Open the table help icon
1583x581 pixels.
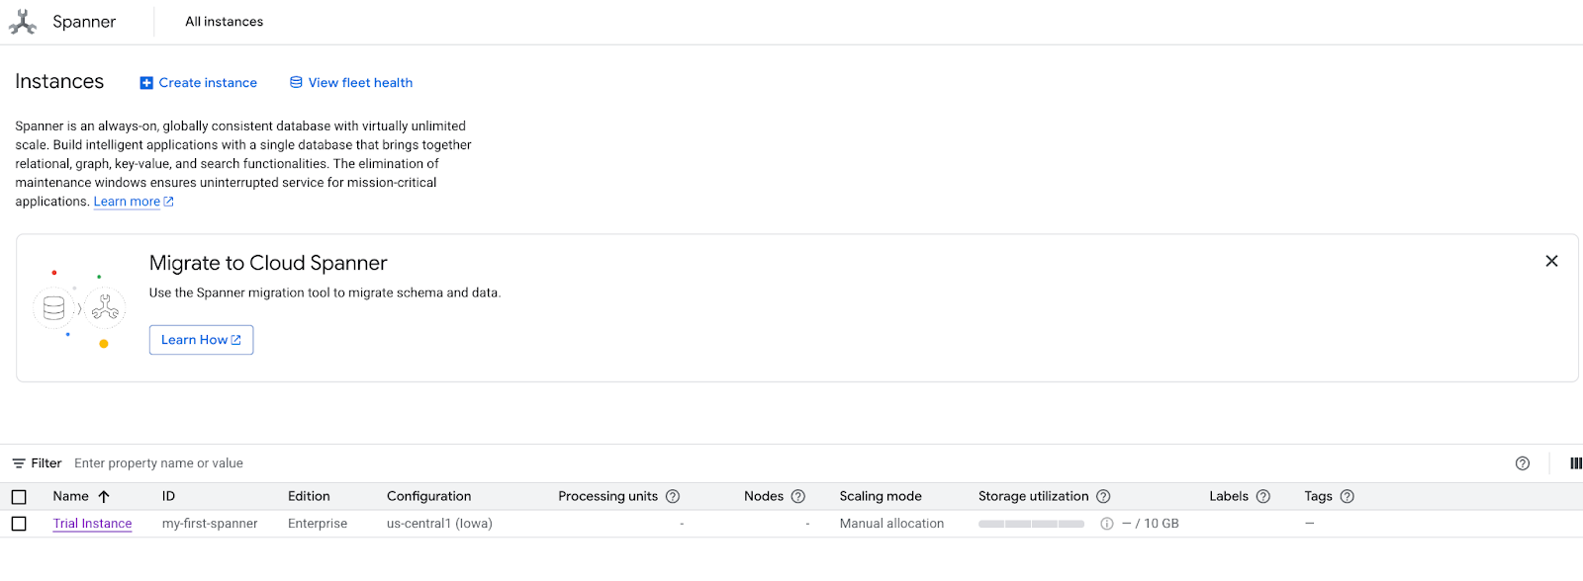[1523, 463]
